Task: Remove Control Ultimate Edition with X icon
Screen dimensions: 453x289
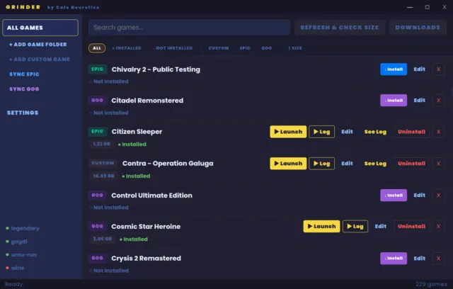Action: 438,195
